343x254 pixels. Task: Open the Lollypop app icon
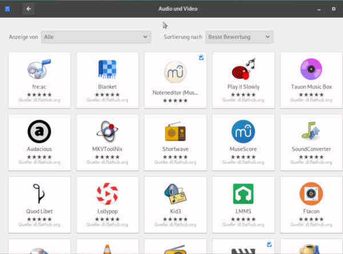107,194
